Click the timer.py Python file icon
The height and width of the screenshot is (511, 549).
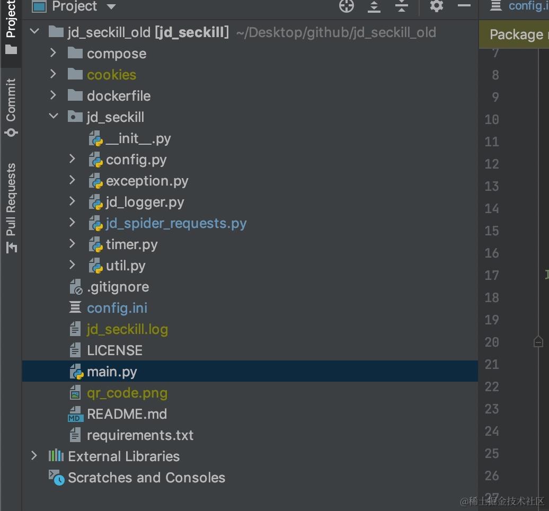tap(95, 244)
